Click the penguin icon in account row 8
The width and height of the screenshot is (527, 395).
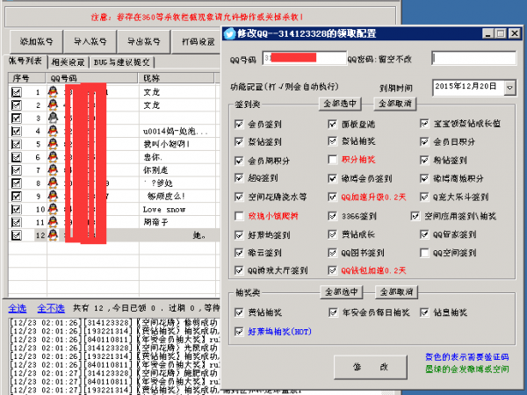pyautogui.click(x=53, y=183)
